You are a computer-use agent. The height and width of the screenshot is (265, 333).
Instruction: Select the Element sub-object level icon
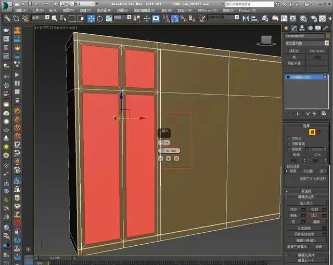coord(318,132)
